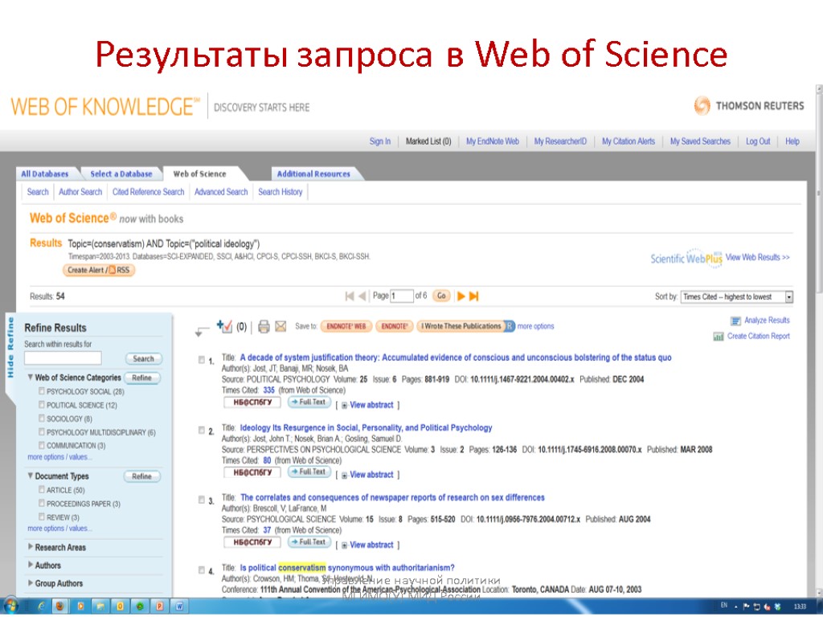Click the Create Citation Report chart icon
The width and height of the screenshot is (823, 617).
[718, 337]
